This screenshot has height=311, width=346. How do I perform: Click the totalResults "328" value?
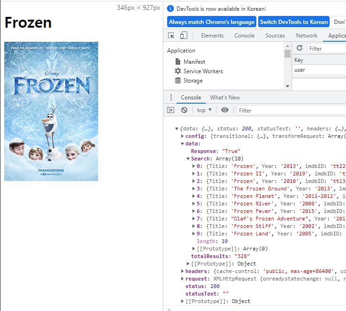[x=242, y=256]
